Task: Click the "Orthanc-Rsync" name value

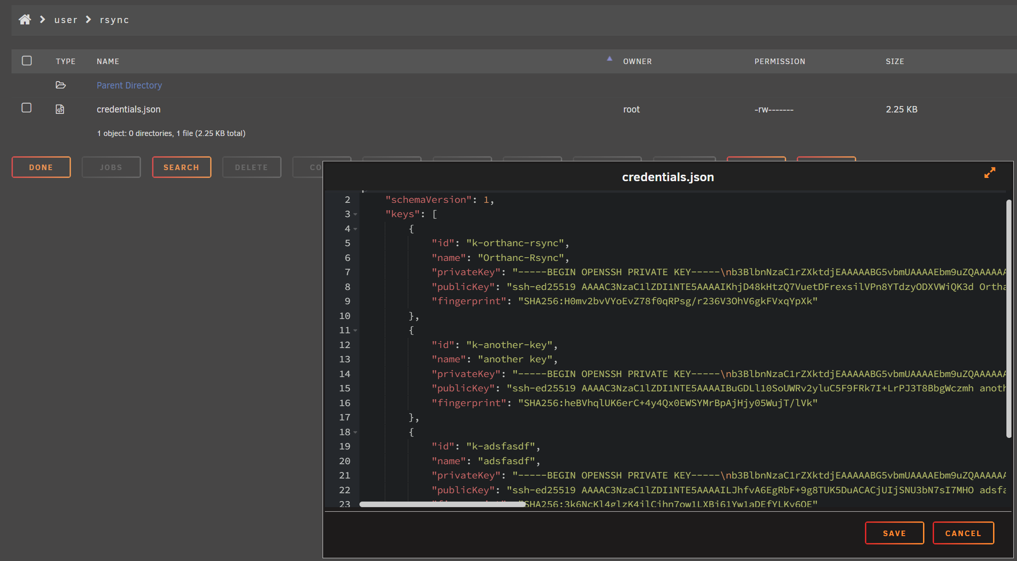Action: pos(521,258)
